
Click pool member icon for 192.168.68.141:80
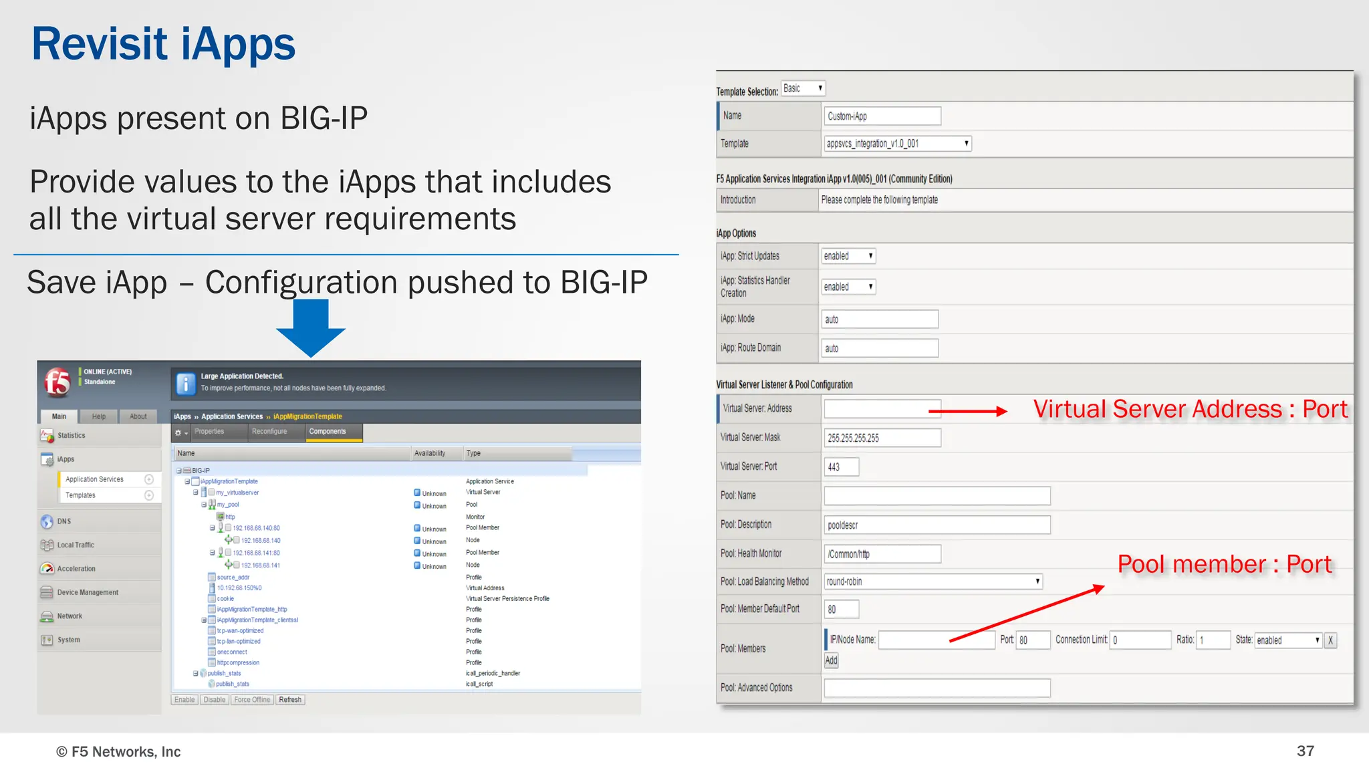click(221, 553)
